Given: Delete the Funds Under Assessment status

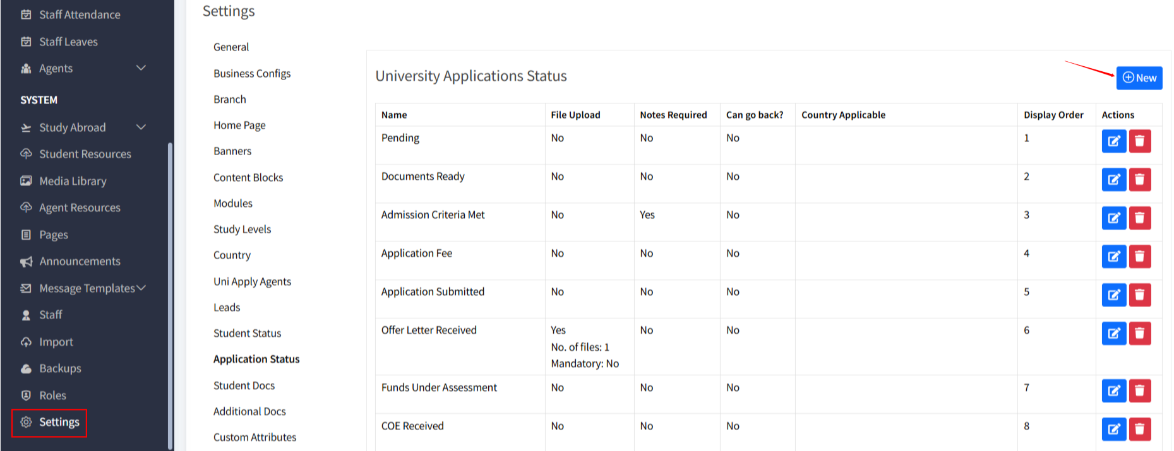Looking at the screenshot, I should coord(1139,391).
